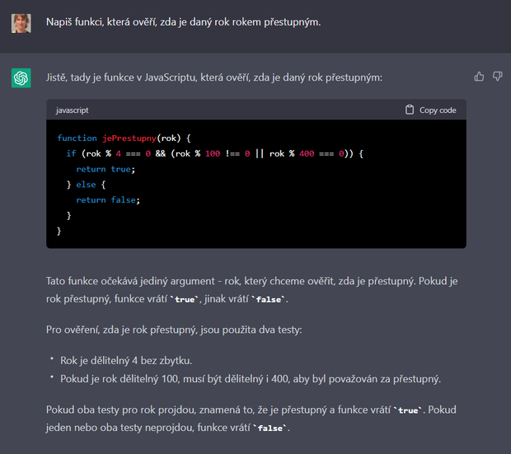Click the bullet starting 'Pokud je rok dělitelný 100'
Image resolution: width=511 pixels, height=454 pixels.
pyautogui.click(x=250, y=379)
